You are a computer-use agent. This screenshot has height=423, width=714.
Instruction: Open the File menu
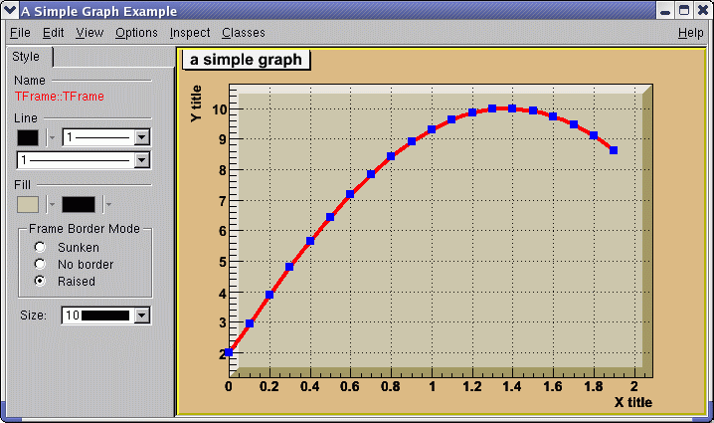(x=20, y=33)
